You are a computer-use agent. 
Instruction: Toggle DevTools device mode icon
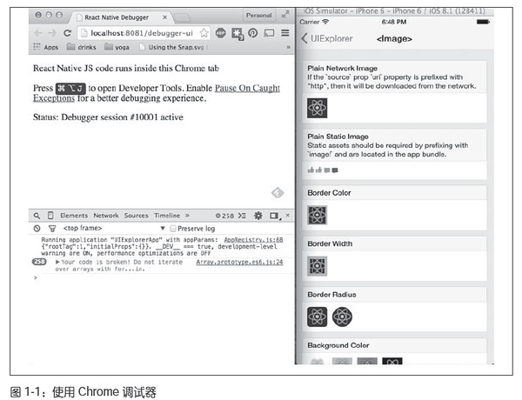click(50, 216)
